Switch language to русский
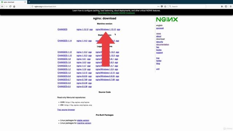This screenshot has width=233, height=131. 160,28
